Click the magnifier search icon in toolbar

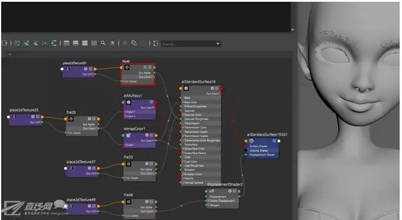[103, 43]
